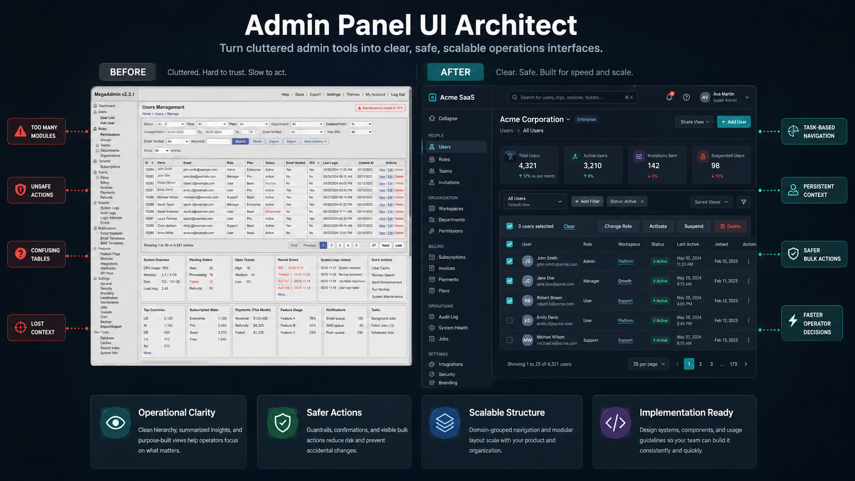Viewport: 855px width, 481px height.
Task: Uncheck the 3 users selected checkbox
Action: 509,226
